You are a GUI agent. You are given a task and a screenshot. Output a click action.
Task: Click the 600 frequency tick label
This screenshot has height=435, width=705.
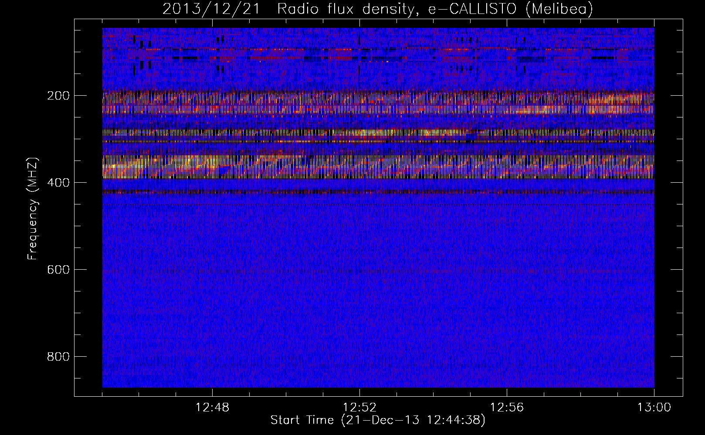pyautogui.click(x=58, y=270)
